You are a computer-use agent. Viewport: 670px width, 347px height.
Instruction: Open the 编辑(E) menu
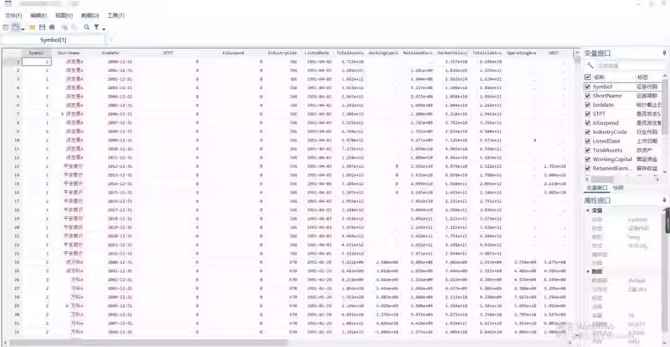38,15
